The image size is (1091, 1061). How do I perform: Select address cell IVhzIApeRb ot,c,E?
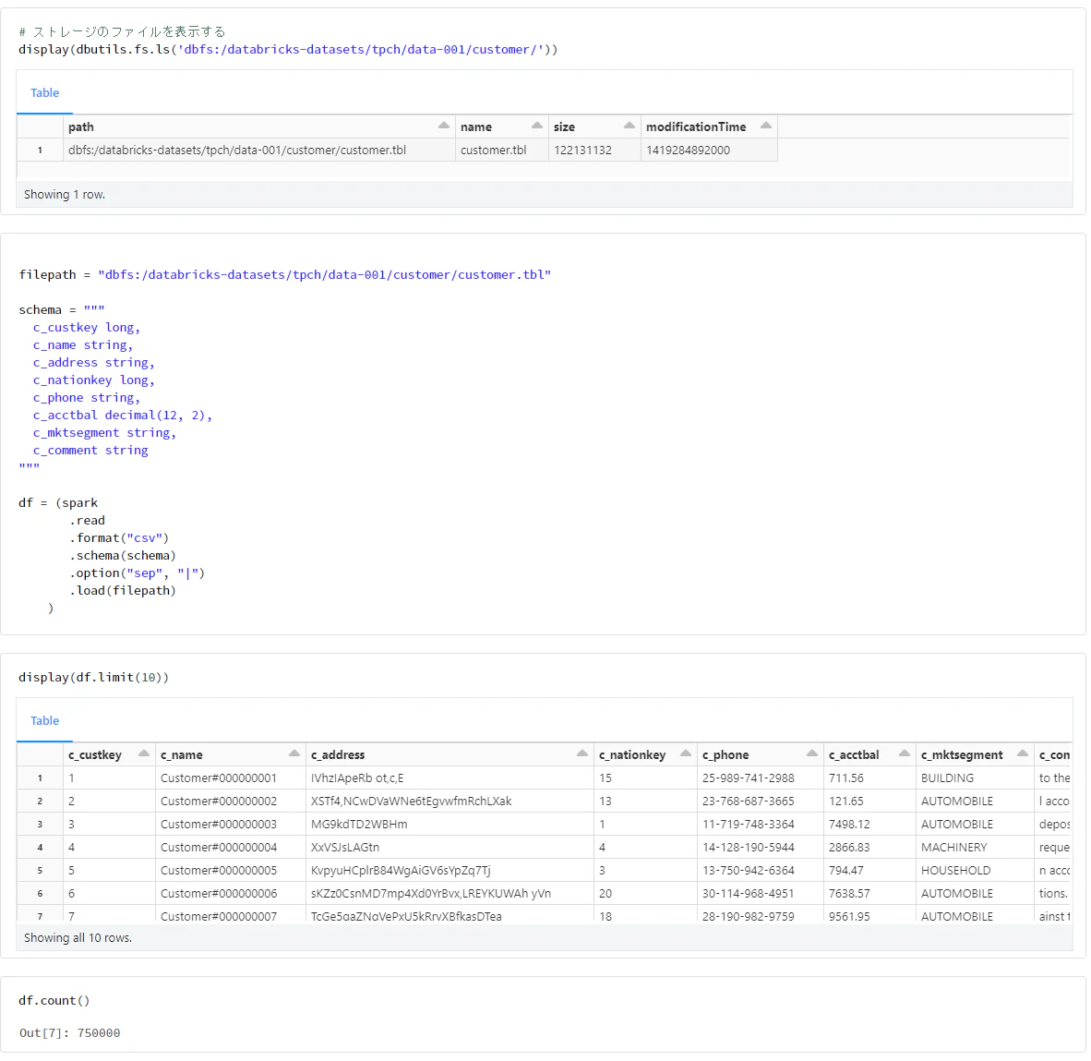(x=450, y=778)
